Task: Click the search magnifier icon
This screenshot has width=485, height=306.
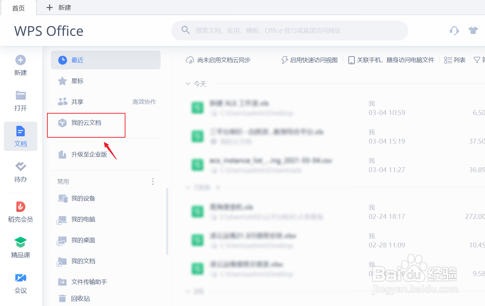Action: coord(186,30)
